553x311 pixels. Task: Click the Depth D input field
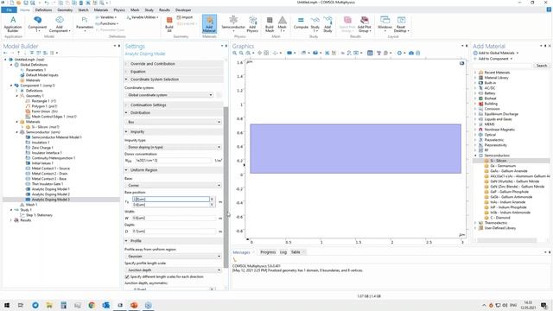(x=175, y=232)
